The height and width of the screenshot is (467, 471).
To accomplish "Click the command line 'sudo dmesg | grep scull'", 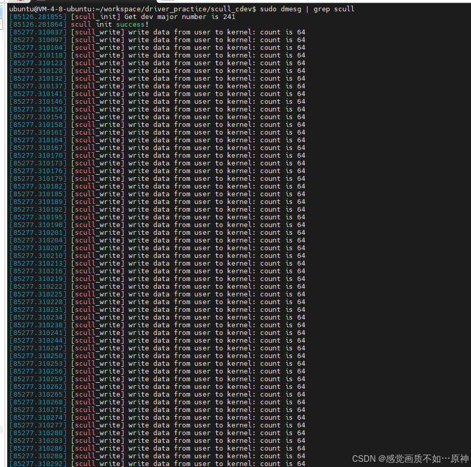I will click(x=307, y=9).
